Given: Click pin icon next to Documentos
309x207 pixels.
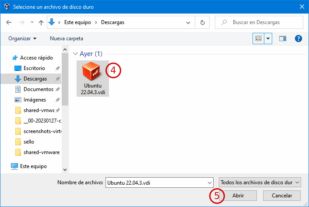Looking at the screenshot, I should coord(57,89).
